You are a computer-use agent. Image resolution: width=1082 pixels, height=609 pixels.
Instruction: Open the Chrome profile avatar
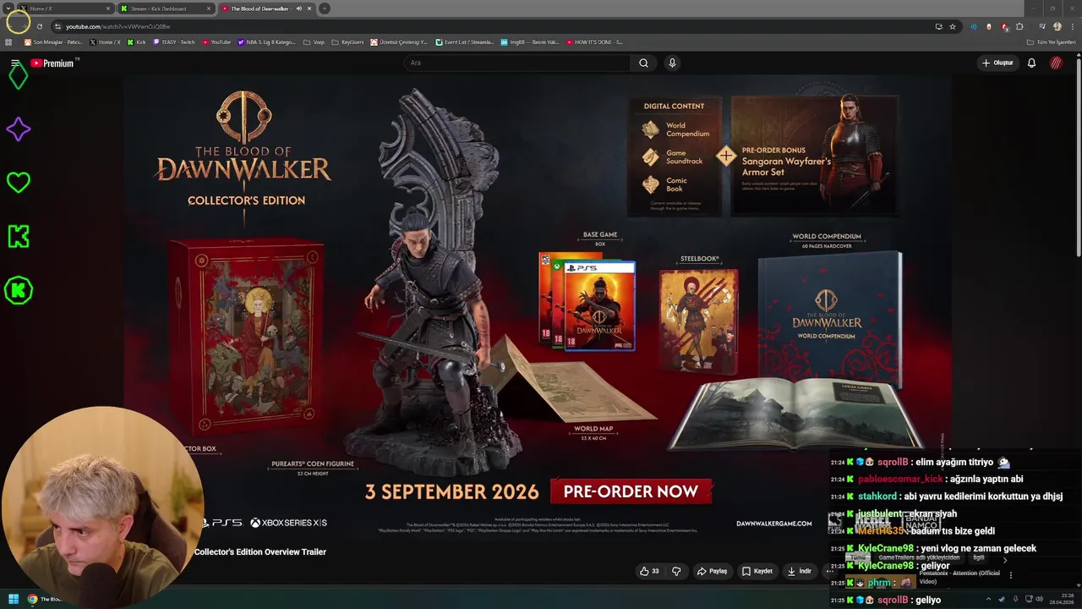(x=1057, y=26)
